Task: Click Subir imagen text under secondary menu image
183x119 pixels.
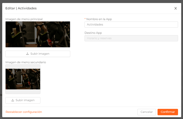Action: coord(25,100)
